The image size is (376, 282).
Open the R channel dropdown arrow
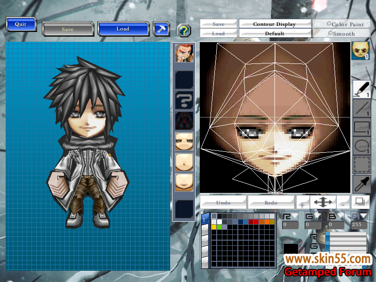(x=295, y=216)
